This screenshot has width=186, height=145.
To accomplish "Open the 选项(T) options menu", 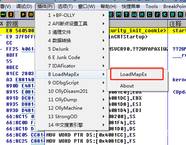I will 65,7.
